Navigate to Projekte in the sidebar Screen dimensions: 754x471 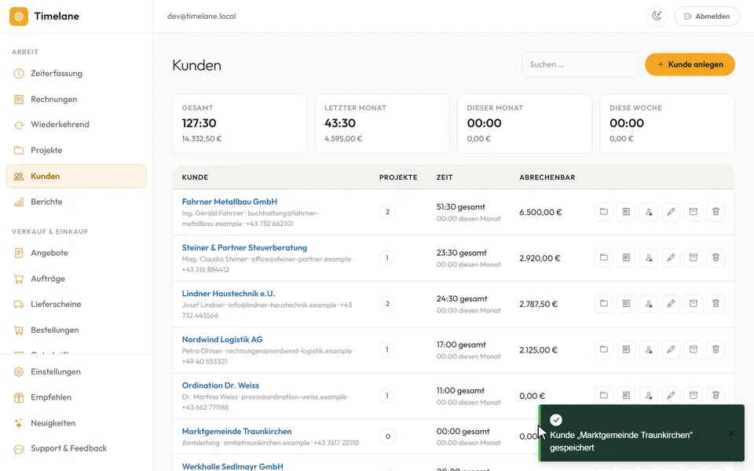tap(76, 151)
